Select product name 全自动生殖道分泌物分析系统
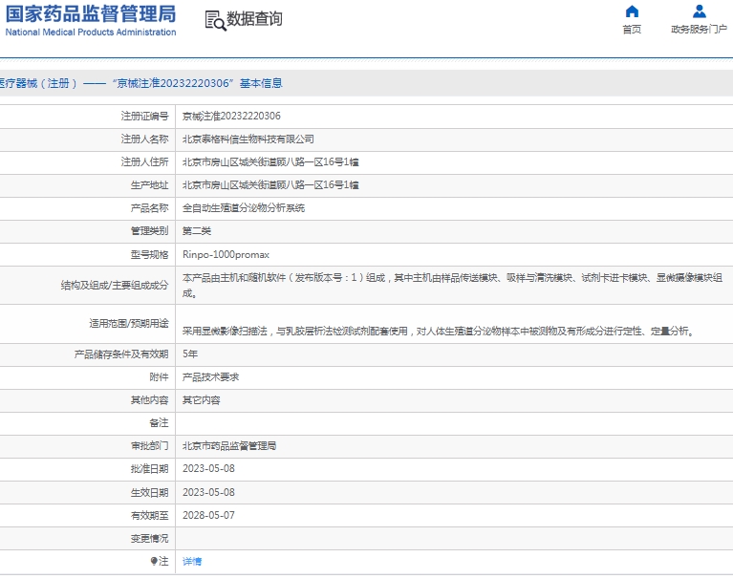 [x=243, y=208]
